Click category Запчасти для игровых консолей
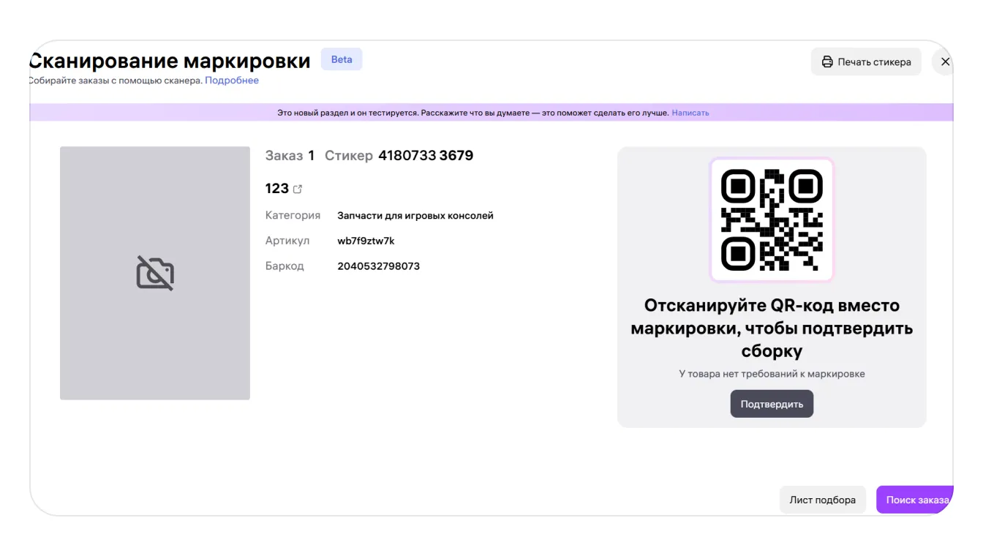983x556 pixels. coord(415,216)
